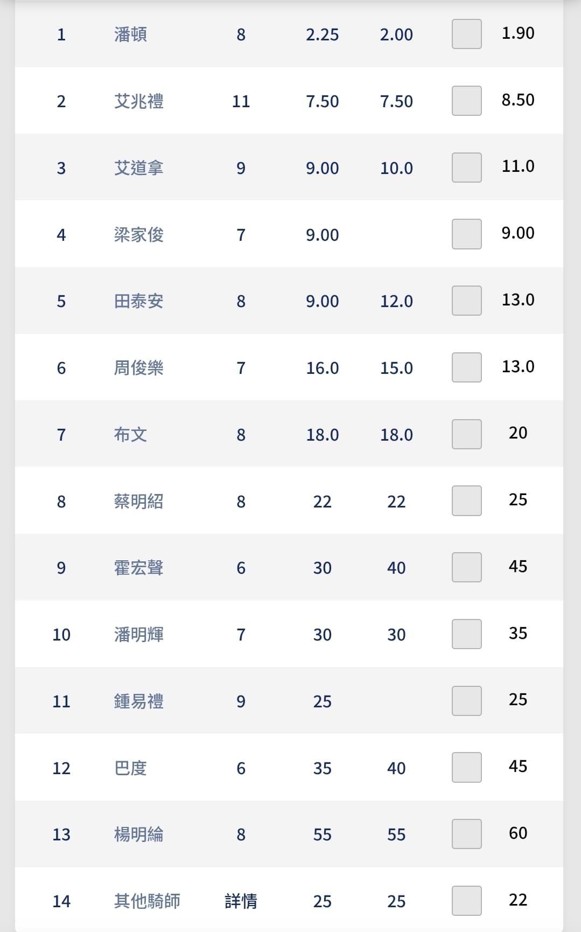Click the jockey name 周俊樂
Screen dimensions: 581x932
(x=138, y=368)
